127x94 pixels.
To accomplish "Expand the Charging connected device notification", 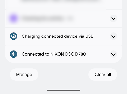I will 113,36.
